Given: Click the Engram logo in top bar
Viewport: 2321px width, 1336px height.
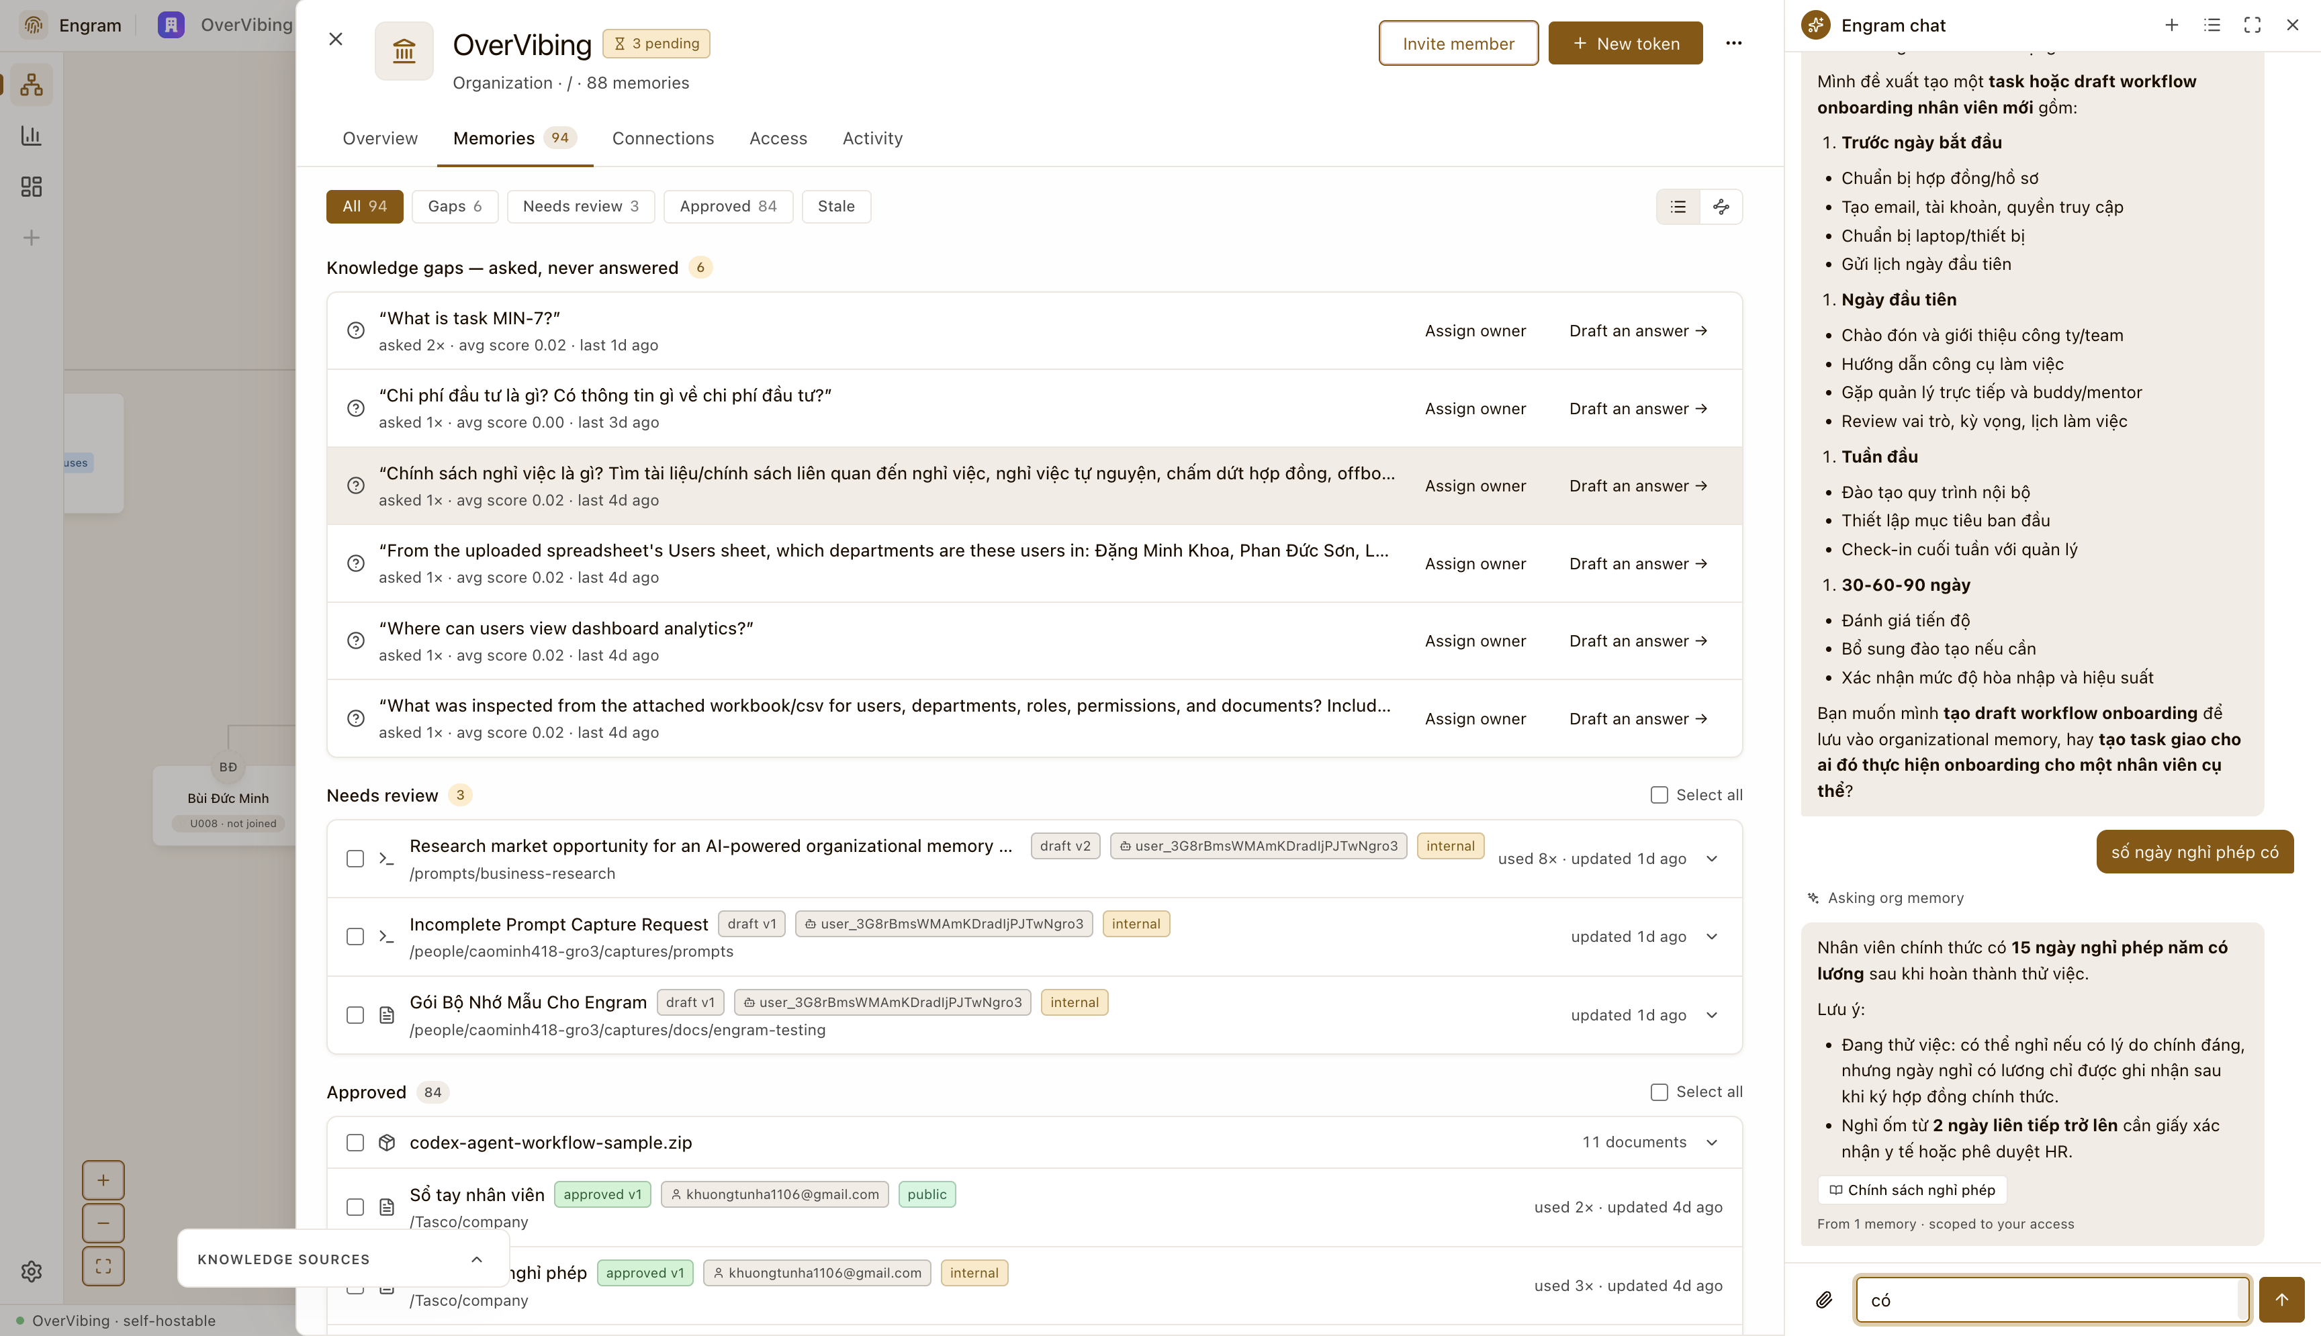Looking at the screenshot, I should pos(34,25).
